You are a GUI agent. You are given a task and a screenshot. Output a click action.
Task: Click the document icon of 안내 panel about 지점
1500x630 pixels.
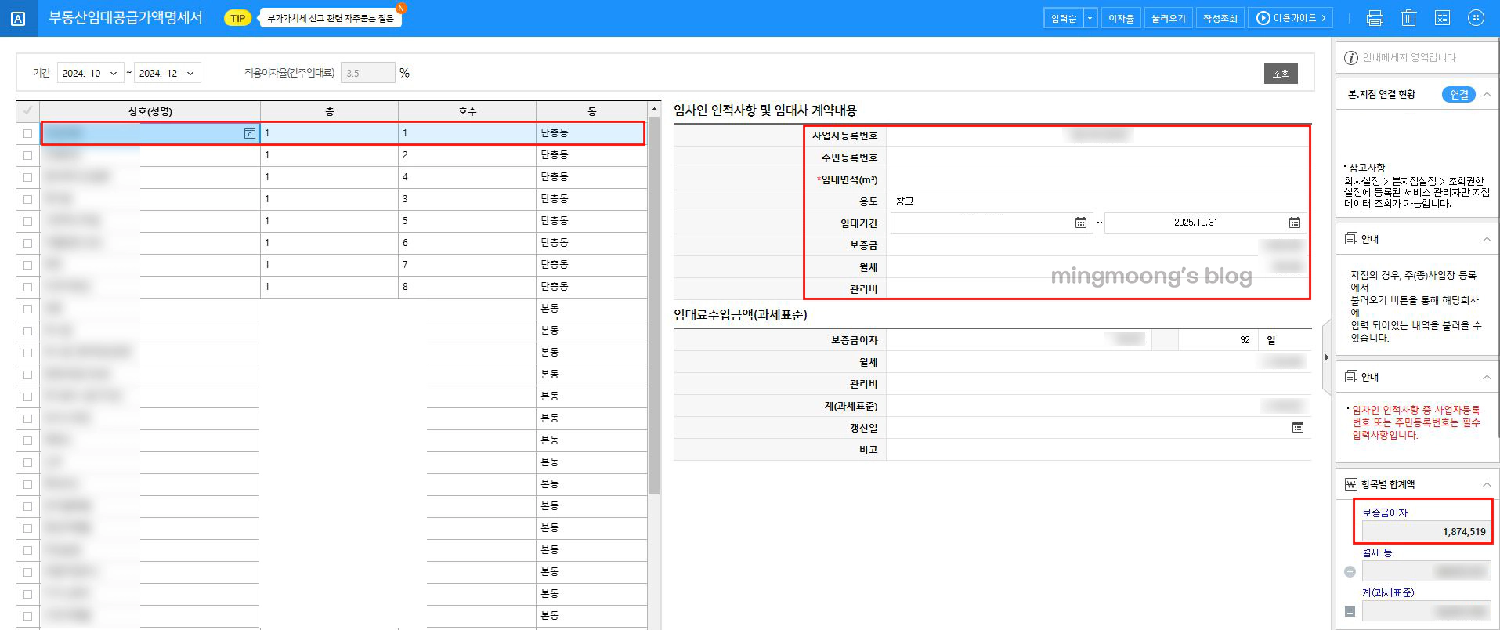1350,239
